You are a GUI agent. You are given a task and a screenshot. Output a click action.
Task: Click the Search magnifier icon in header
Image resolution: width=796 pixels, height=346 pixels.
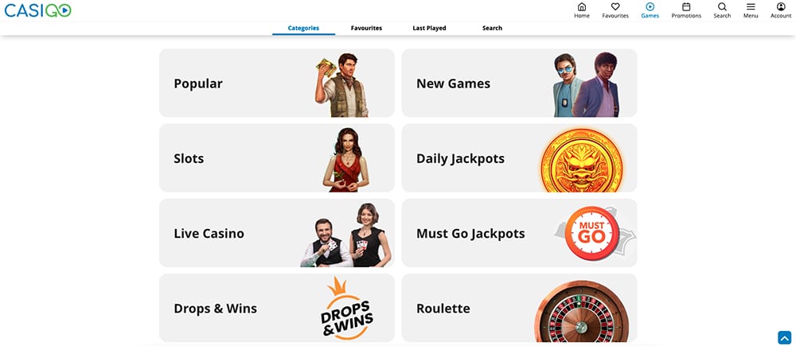coord(722,6)
